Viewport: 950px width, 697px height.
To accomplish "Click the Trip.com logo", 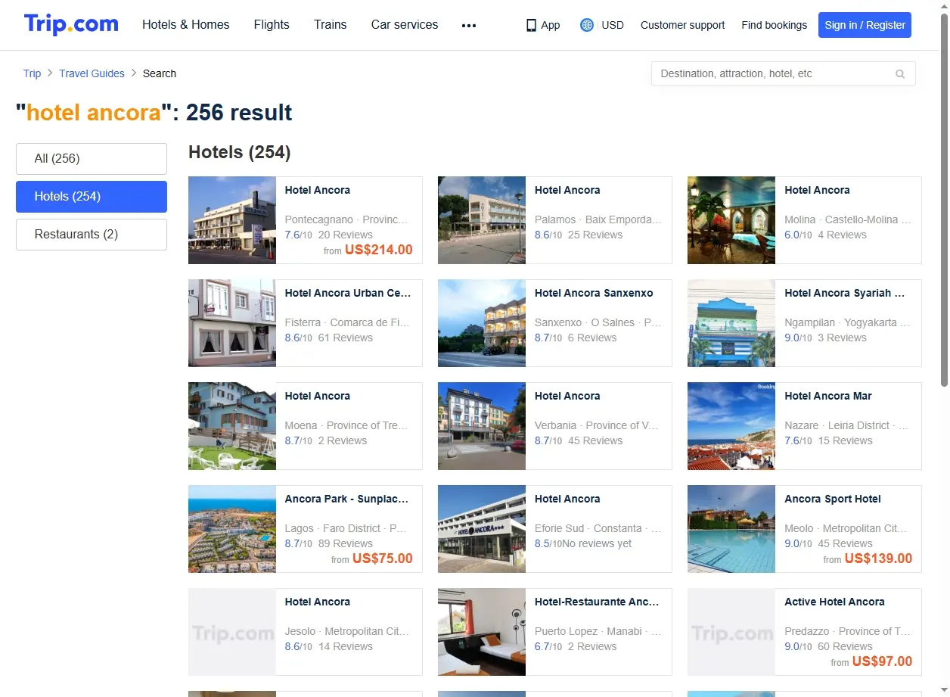I will 71,24.
